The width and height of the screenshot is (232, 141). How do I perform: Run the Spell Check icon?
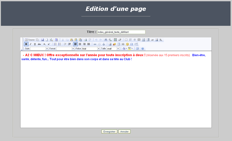coord(90,40)
